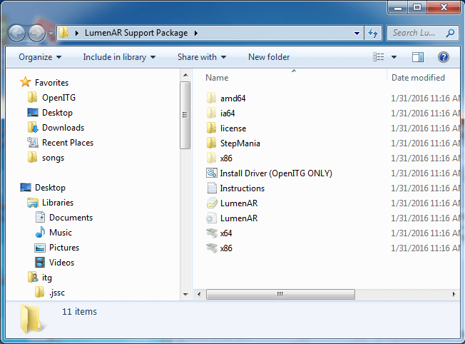Select the second LumenAR file with gear icon
Viewport: 465px width, 344px height.
[x=232, y=218]
